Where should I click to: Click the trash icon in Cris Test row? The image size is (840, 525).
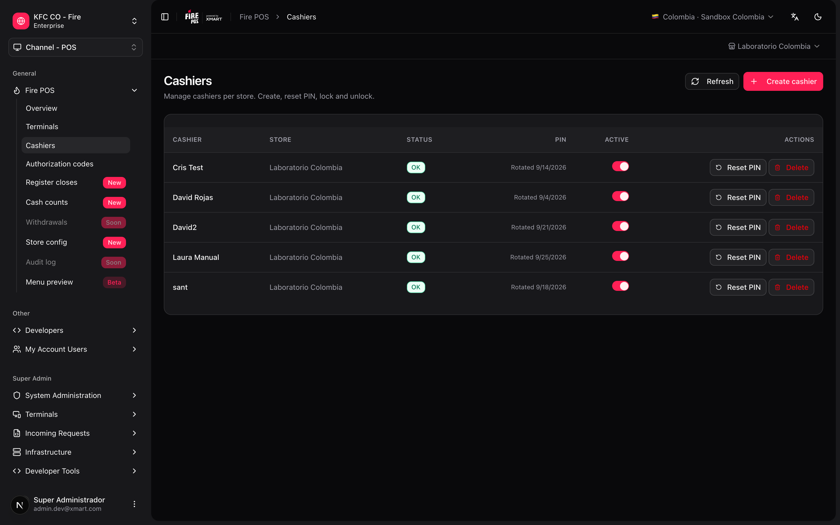778,167
